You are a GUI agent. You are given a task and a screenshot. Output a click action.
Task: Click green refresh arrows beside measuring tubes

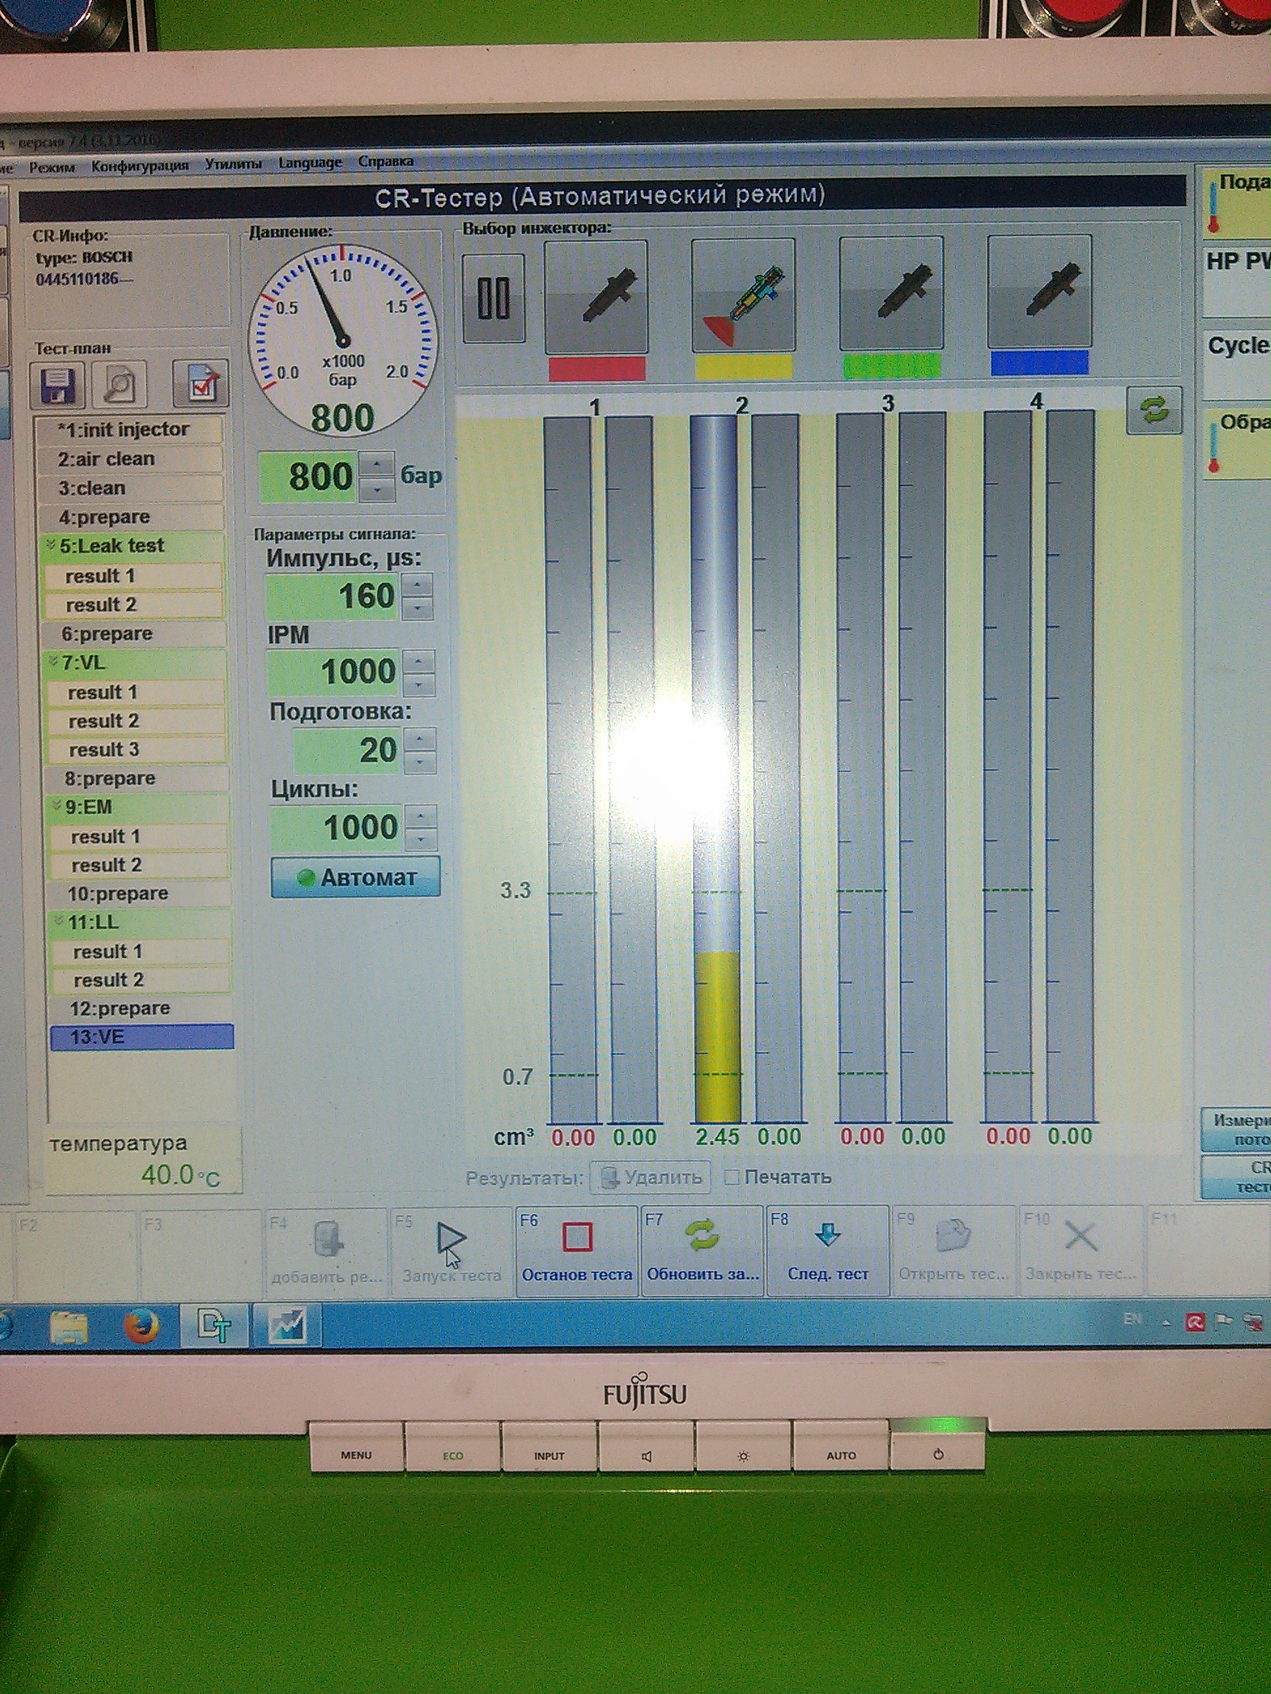1154,410
